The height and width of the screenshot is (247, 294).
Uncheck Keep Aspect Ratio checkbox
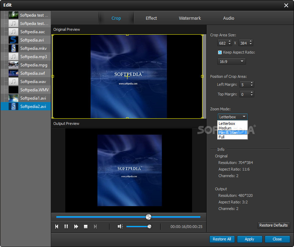click(220, 52)
